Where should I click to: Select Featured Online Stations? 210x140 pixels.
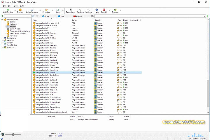pyautogui.click(x=20, y=31)
